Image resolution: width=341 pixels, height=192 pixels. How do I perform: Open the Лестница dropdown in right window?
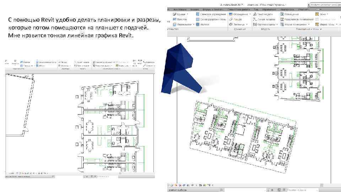click(247, 25)
